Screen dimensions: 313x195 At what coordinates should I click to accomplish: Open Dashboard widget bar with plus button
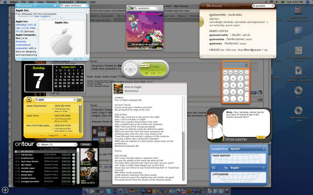[5, 190]
